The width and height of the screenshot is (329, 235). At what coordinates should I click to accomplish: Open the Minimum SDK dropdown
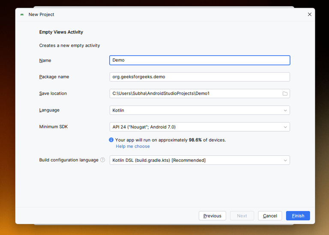tap(200, 127)
